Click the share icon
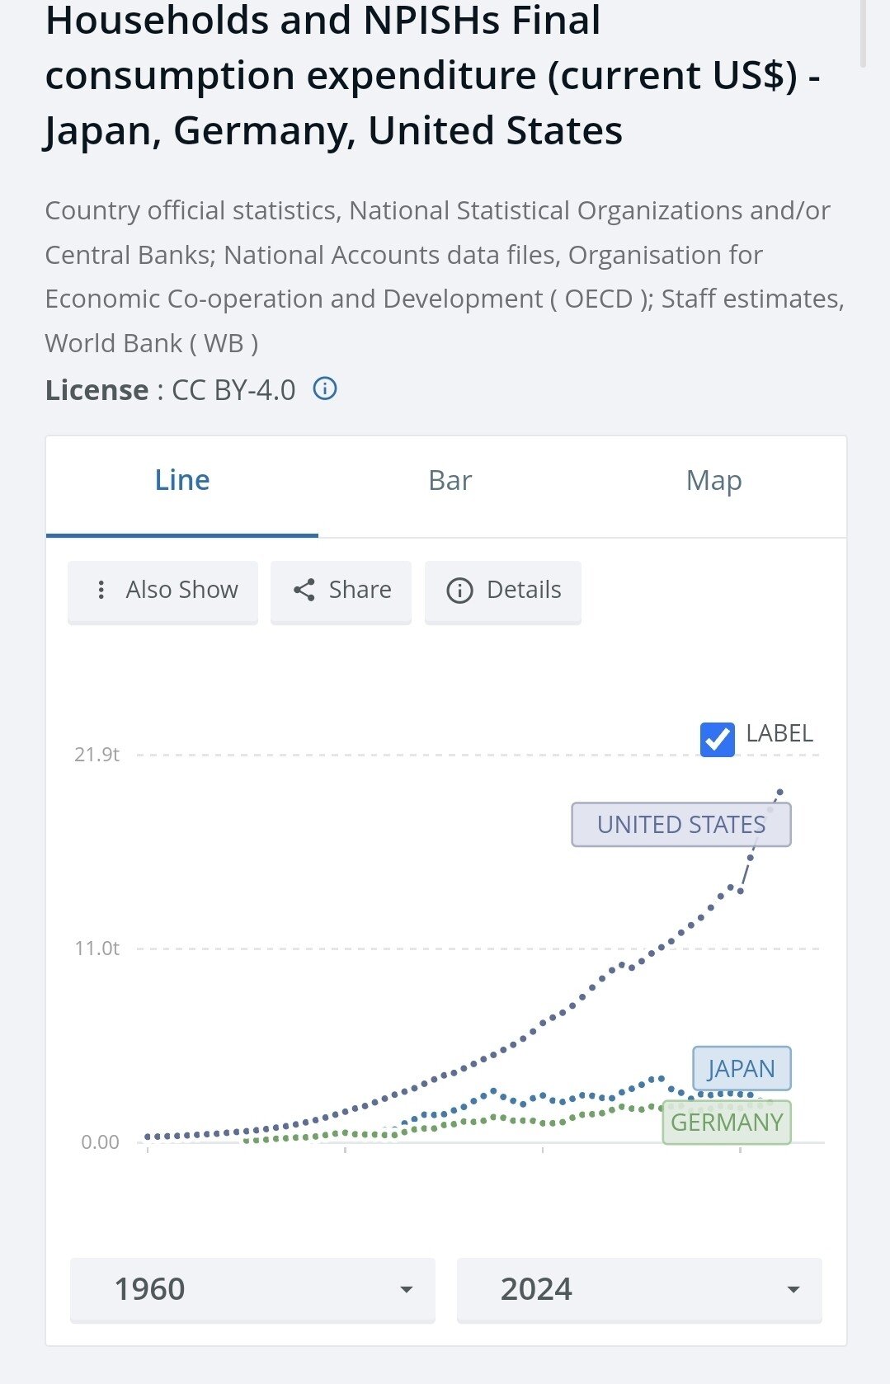Viewport: 890px width, 1384px height. (304, 590)
